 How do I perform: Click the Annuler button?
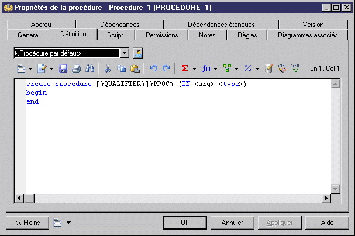pyautogui.click(x=232, y=223)
